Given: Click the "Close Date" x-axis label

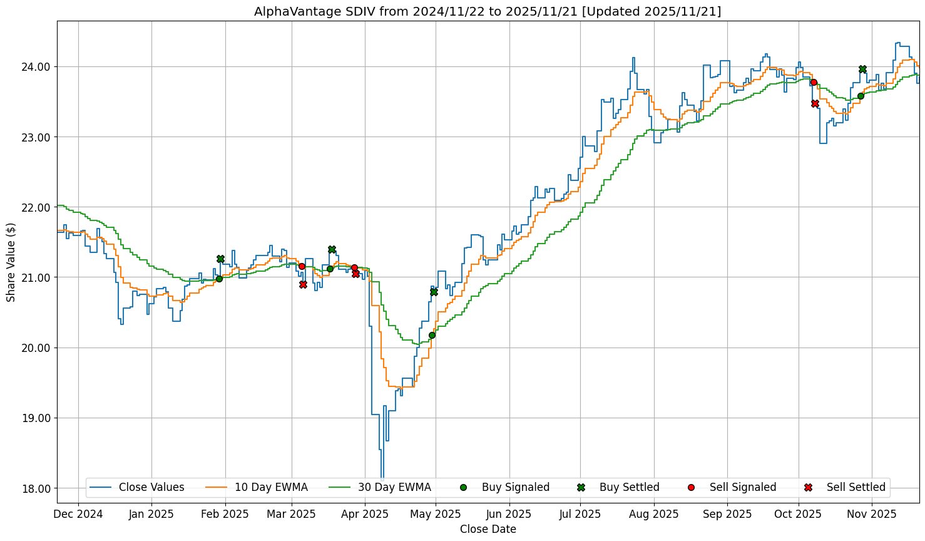Looking at the screenshot, I should [x=488, y=529].
